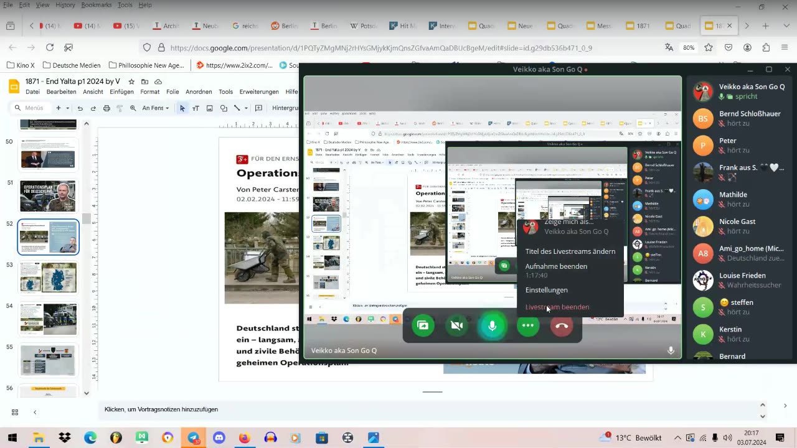Click the undo arrow in Slides toolbar

pyautogui.click(x=80, y=108)
